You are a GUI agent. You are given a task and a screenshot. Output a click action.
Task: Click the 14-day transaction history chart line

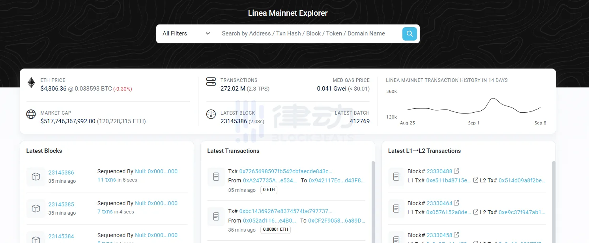[473, 107]
